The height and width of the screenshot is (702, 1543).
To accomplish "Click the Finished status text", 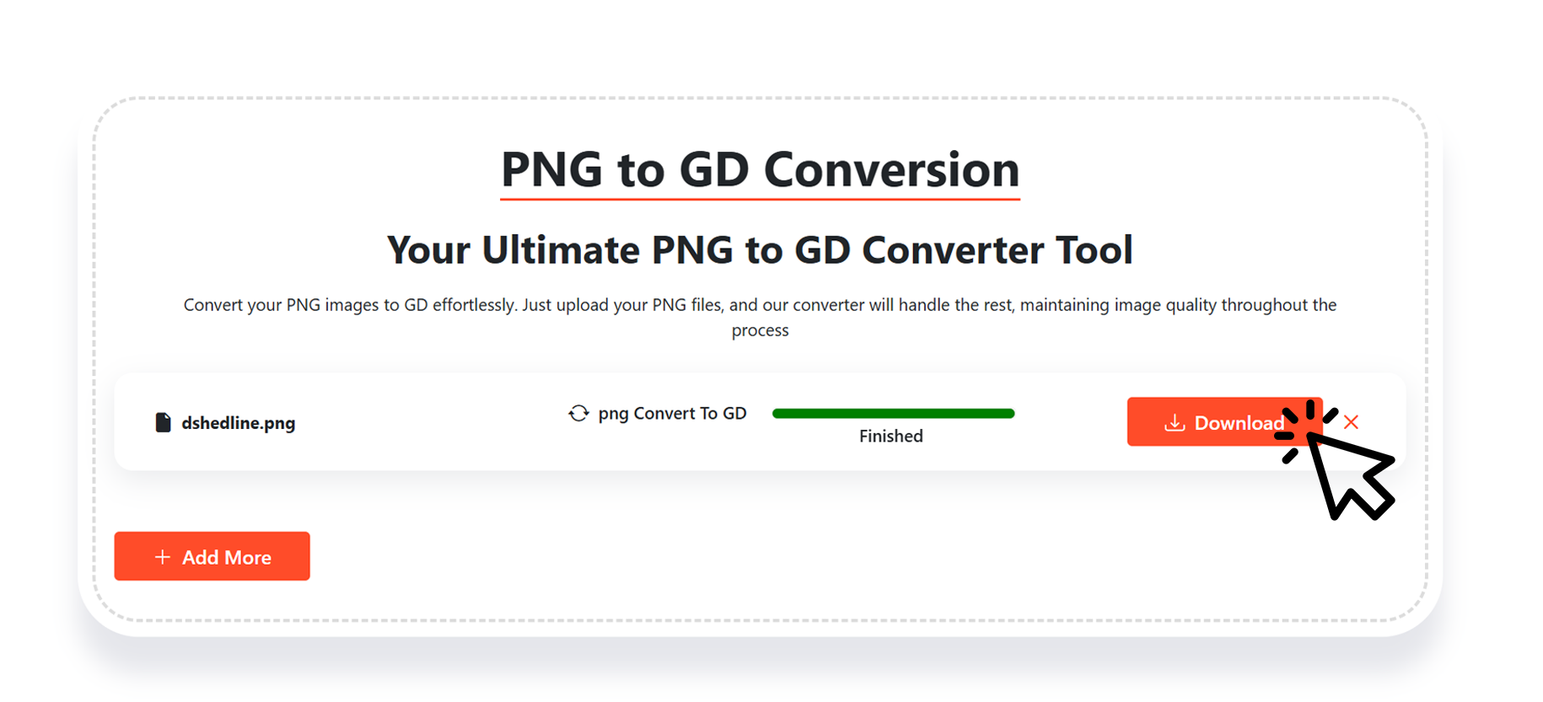I will pos(891,436).
